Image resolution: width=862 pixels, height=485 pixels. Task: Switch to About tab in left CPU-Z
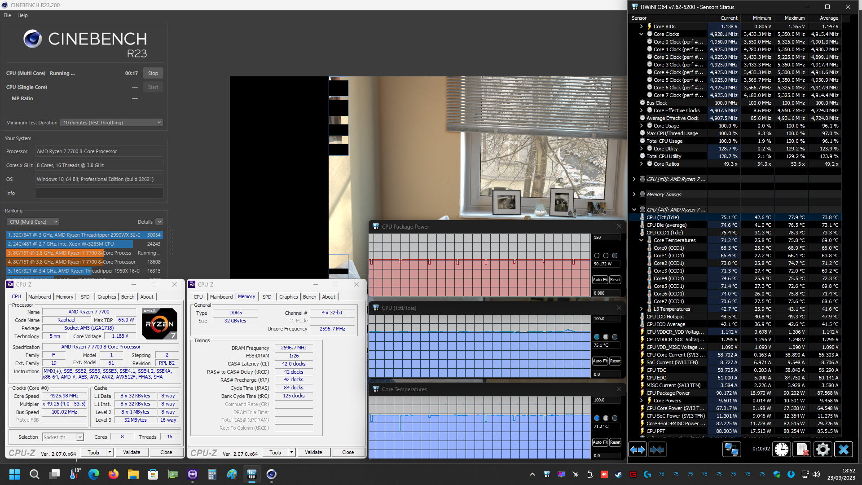[x=147, y=297]
